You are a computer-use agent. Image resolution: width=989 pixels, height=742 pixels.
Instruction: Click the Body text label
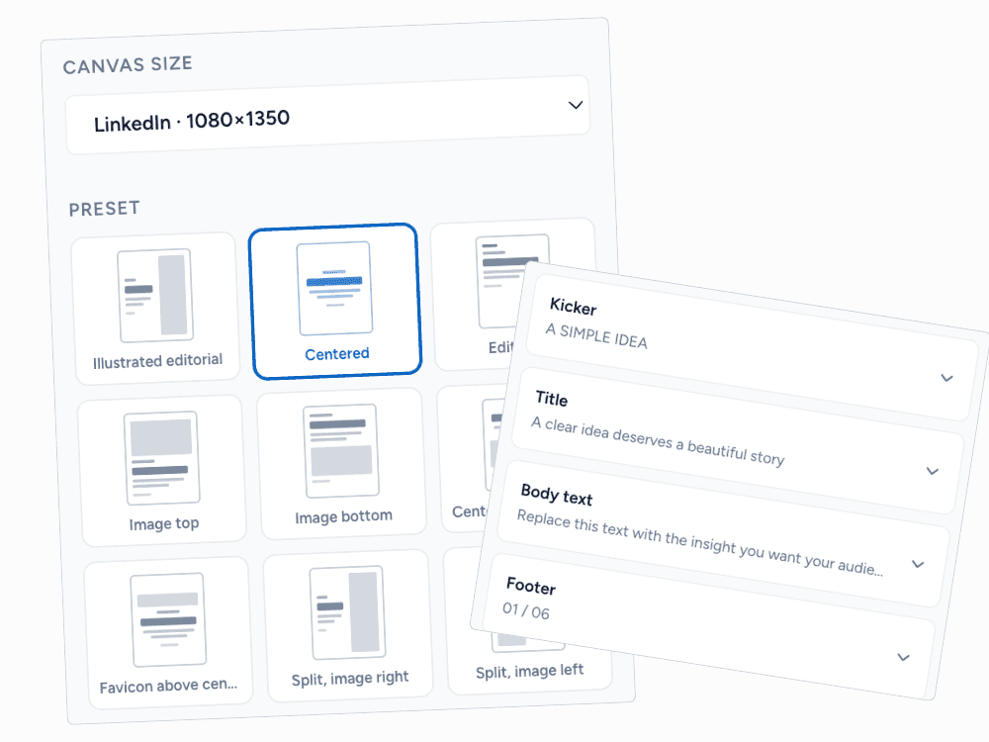pyautogui.click(x=557, y=496)
